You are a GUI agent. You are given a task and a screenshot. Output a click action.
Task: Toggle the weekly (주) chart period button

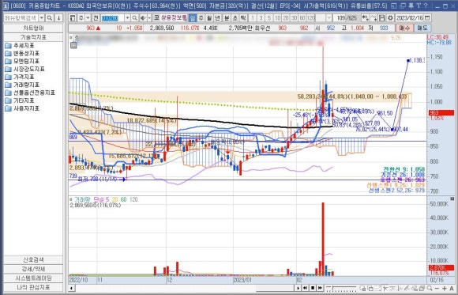pyautogui.click(x=201, y=18)
